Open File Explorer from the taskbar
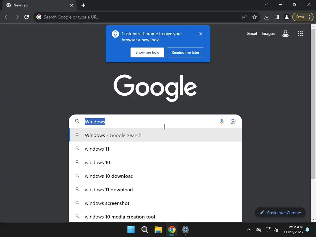 click(158, 230)
